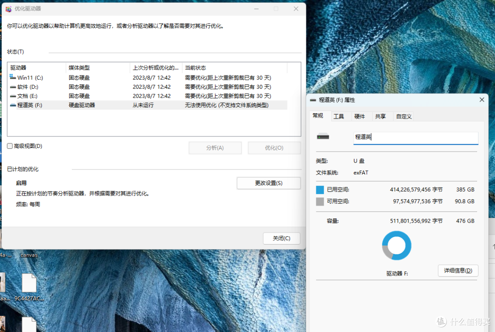
Task: Click the 关闭(C) button
Action: point(281,238)
